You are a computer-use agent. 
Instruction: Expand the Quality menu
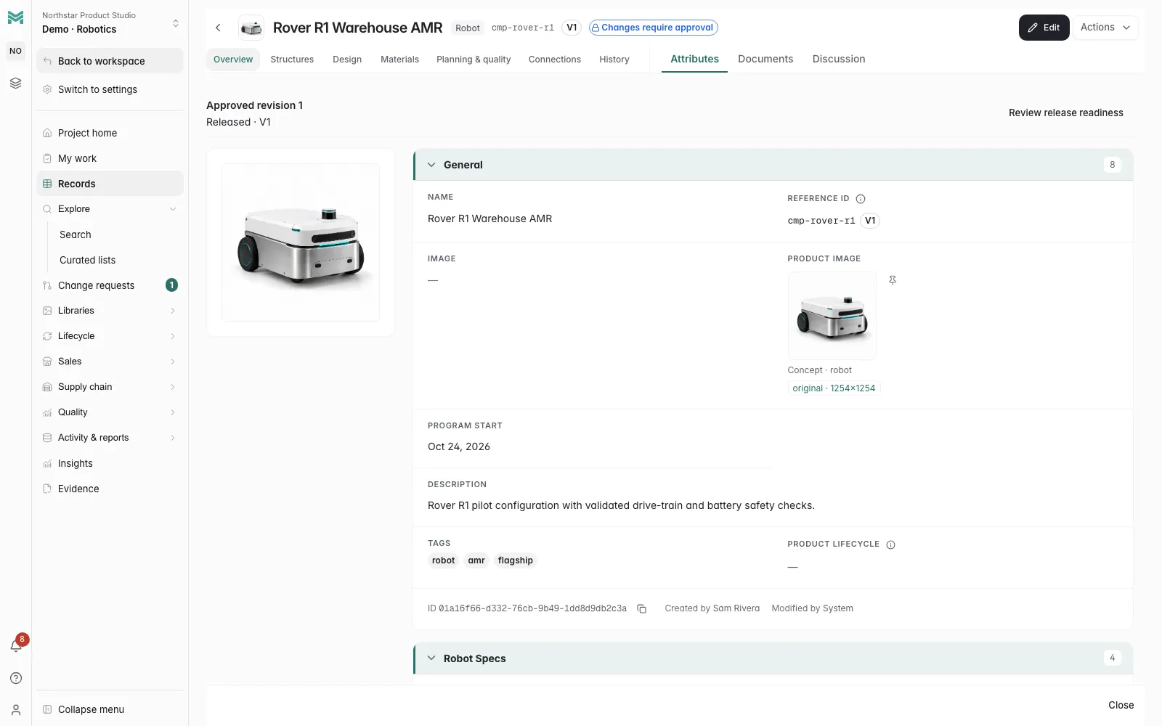(173, 412)
